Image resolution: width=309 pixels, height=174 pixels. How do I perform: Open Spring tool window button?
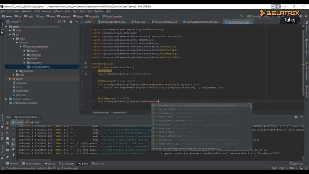(x=50, y=164)
